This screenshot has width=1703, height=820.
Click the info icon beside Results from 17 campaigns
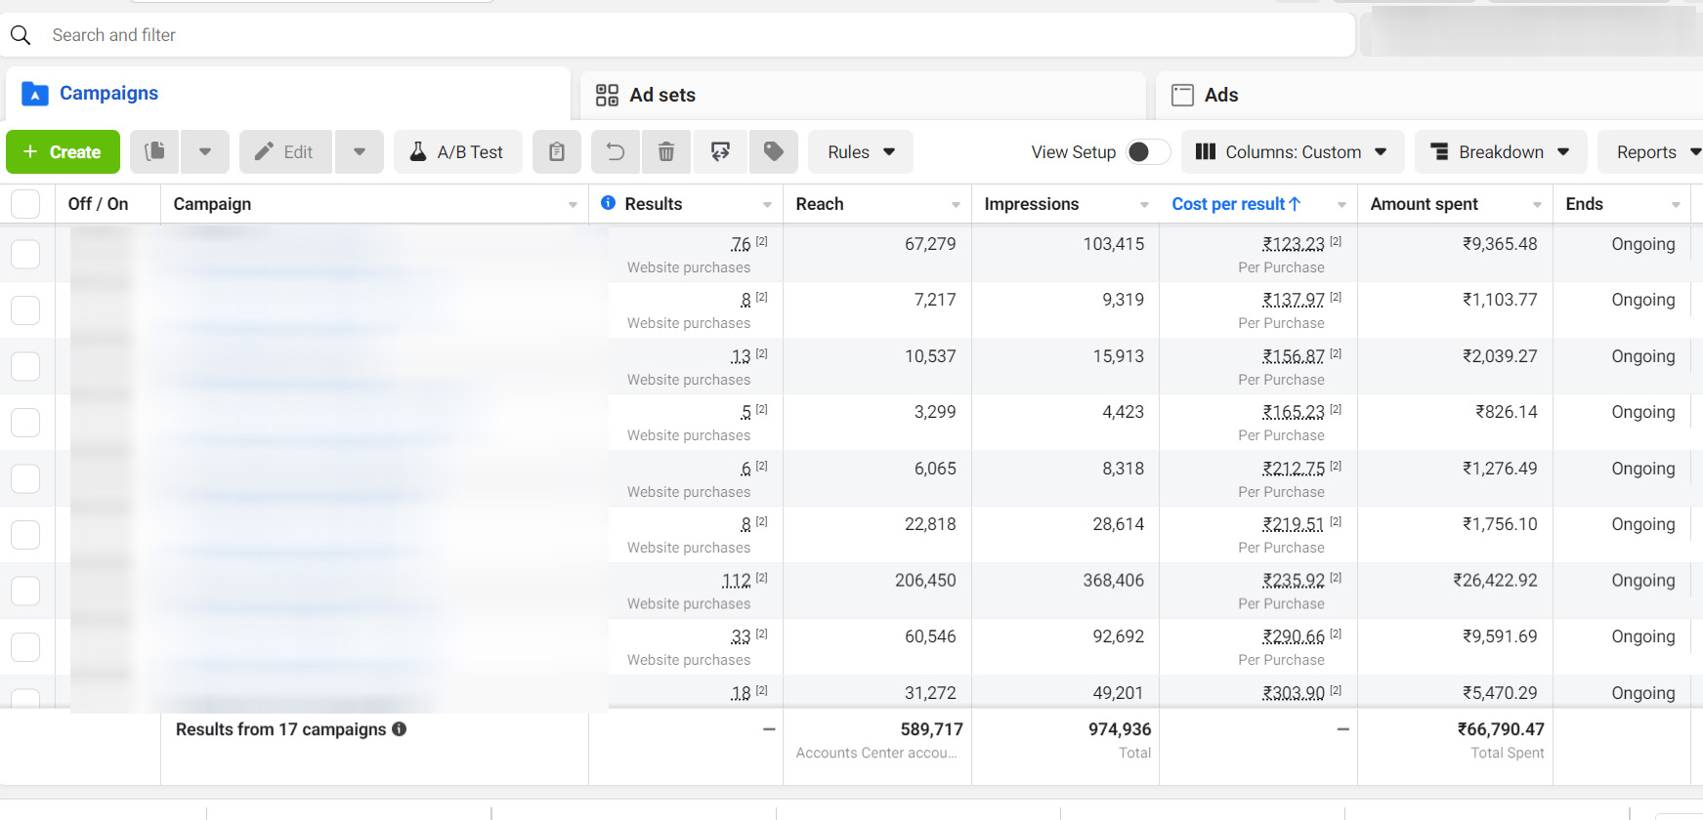(400, 729)
